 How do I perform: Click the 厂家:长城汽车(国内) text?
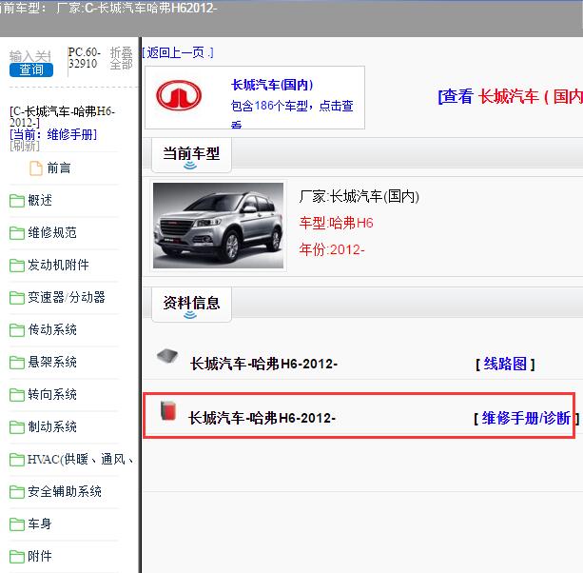pyautogui.click(x=360, y=196)
